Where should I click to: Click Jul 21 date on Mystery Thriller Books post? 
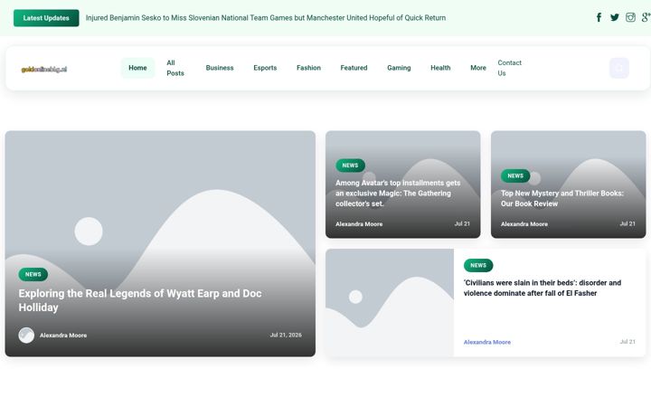click(x=627, y=223)
